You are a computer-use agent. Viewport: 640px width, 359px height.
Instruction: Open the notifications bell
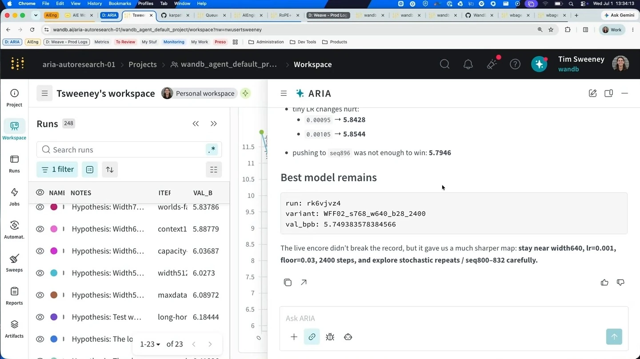468,64
